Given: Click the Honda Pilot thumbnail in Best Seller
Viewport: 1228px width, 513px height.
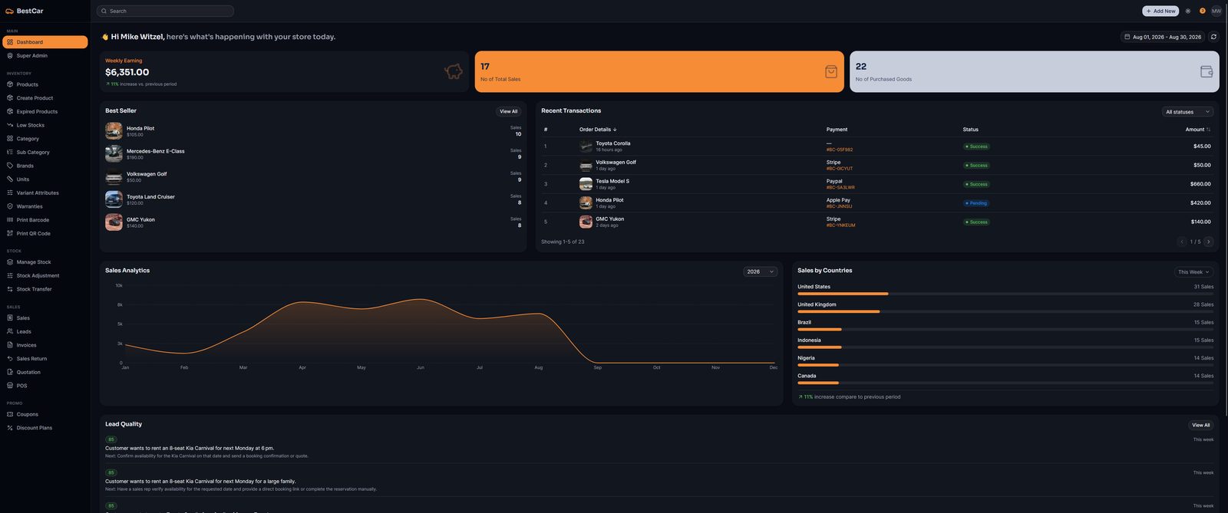Looking at the screenshot, I should (x=114, y=131).
